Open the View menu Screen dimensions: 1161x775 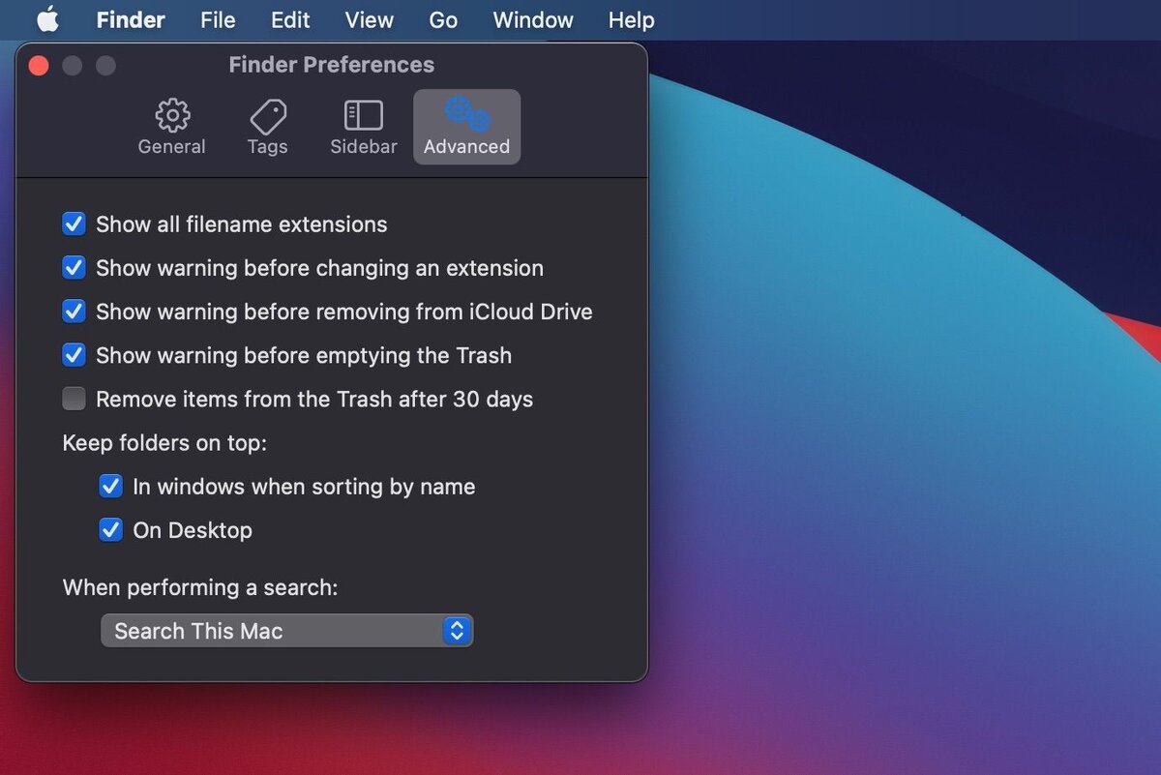tap(370, 19)
